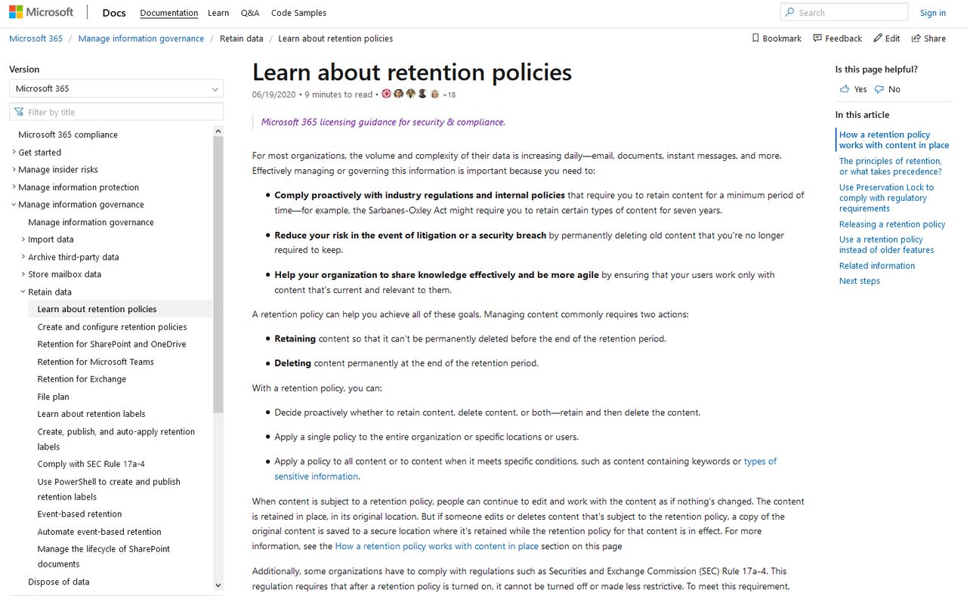Screen dimensions: 967x596
Task: Collapse the Retain data node
Action: point(23,292)
